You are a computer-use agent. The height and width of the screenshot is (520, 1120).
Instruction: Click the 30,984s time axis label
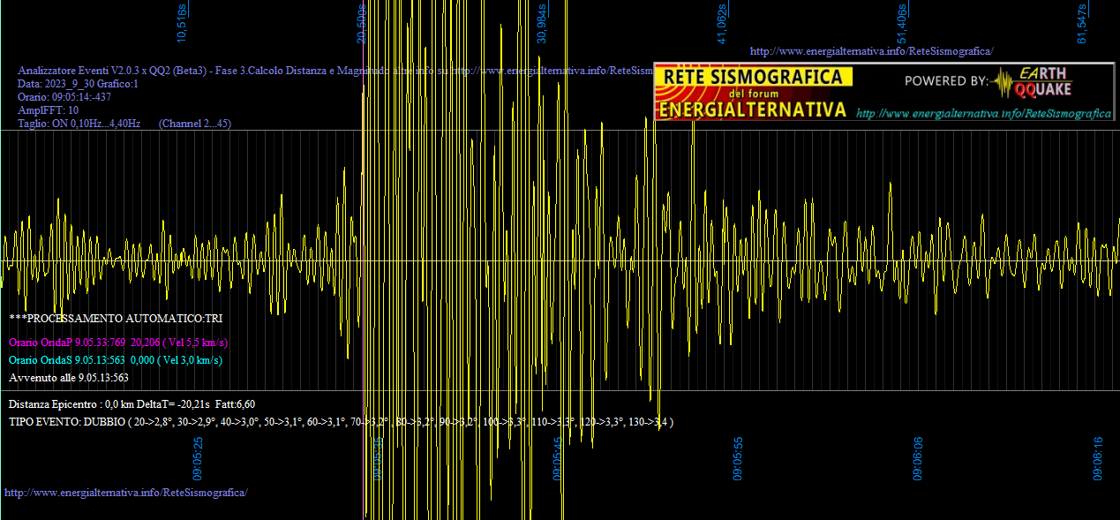(542, 23)
